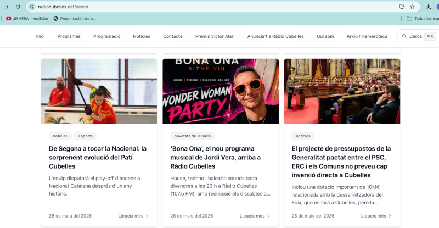
Task: Open the Bona Ona Wonder Woman Party image
Action: pyautogui.click(x=221, y=91)
